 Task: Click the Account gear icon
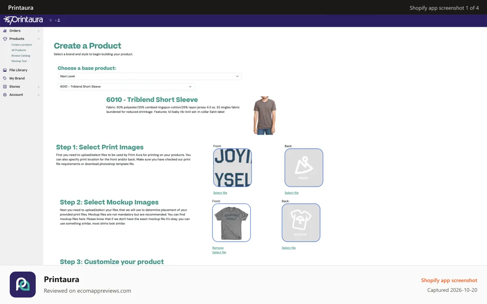pos(5,95)
